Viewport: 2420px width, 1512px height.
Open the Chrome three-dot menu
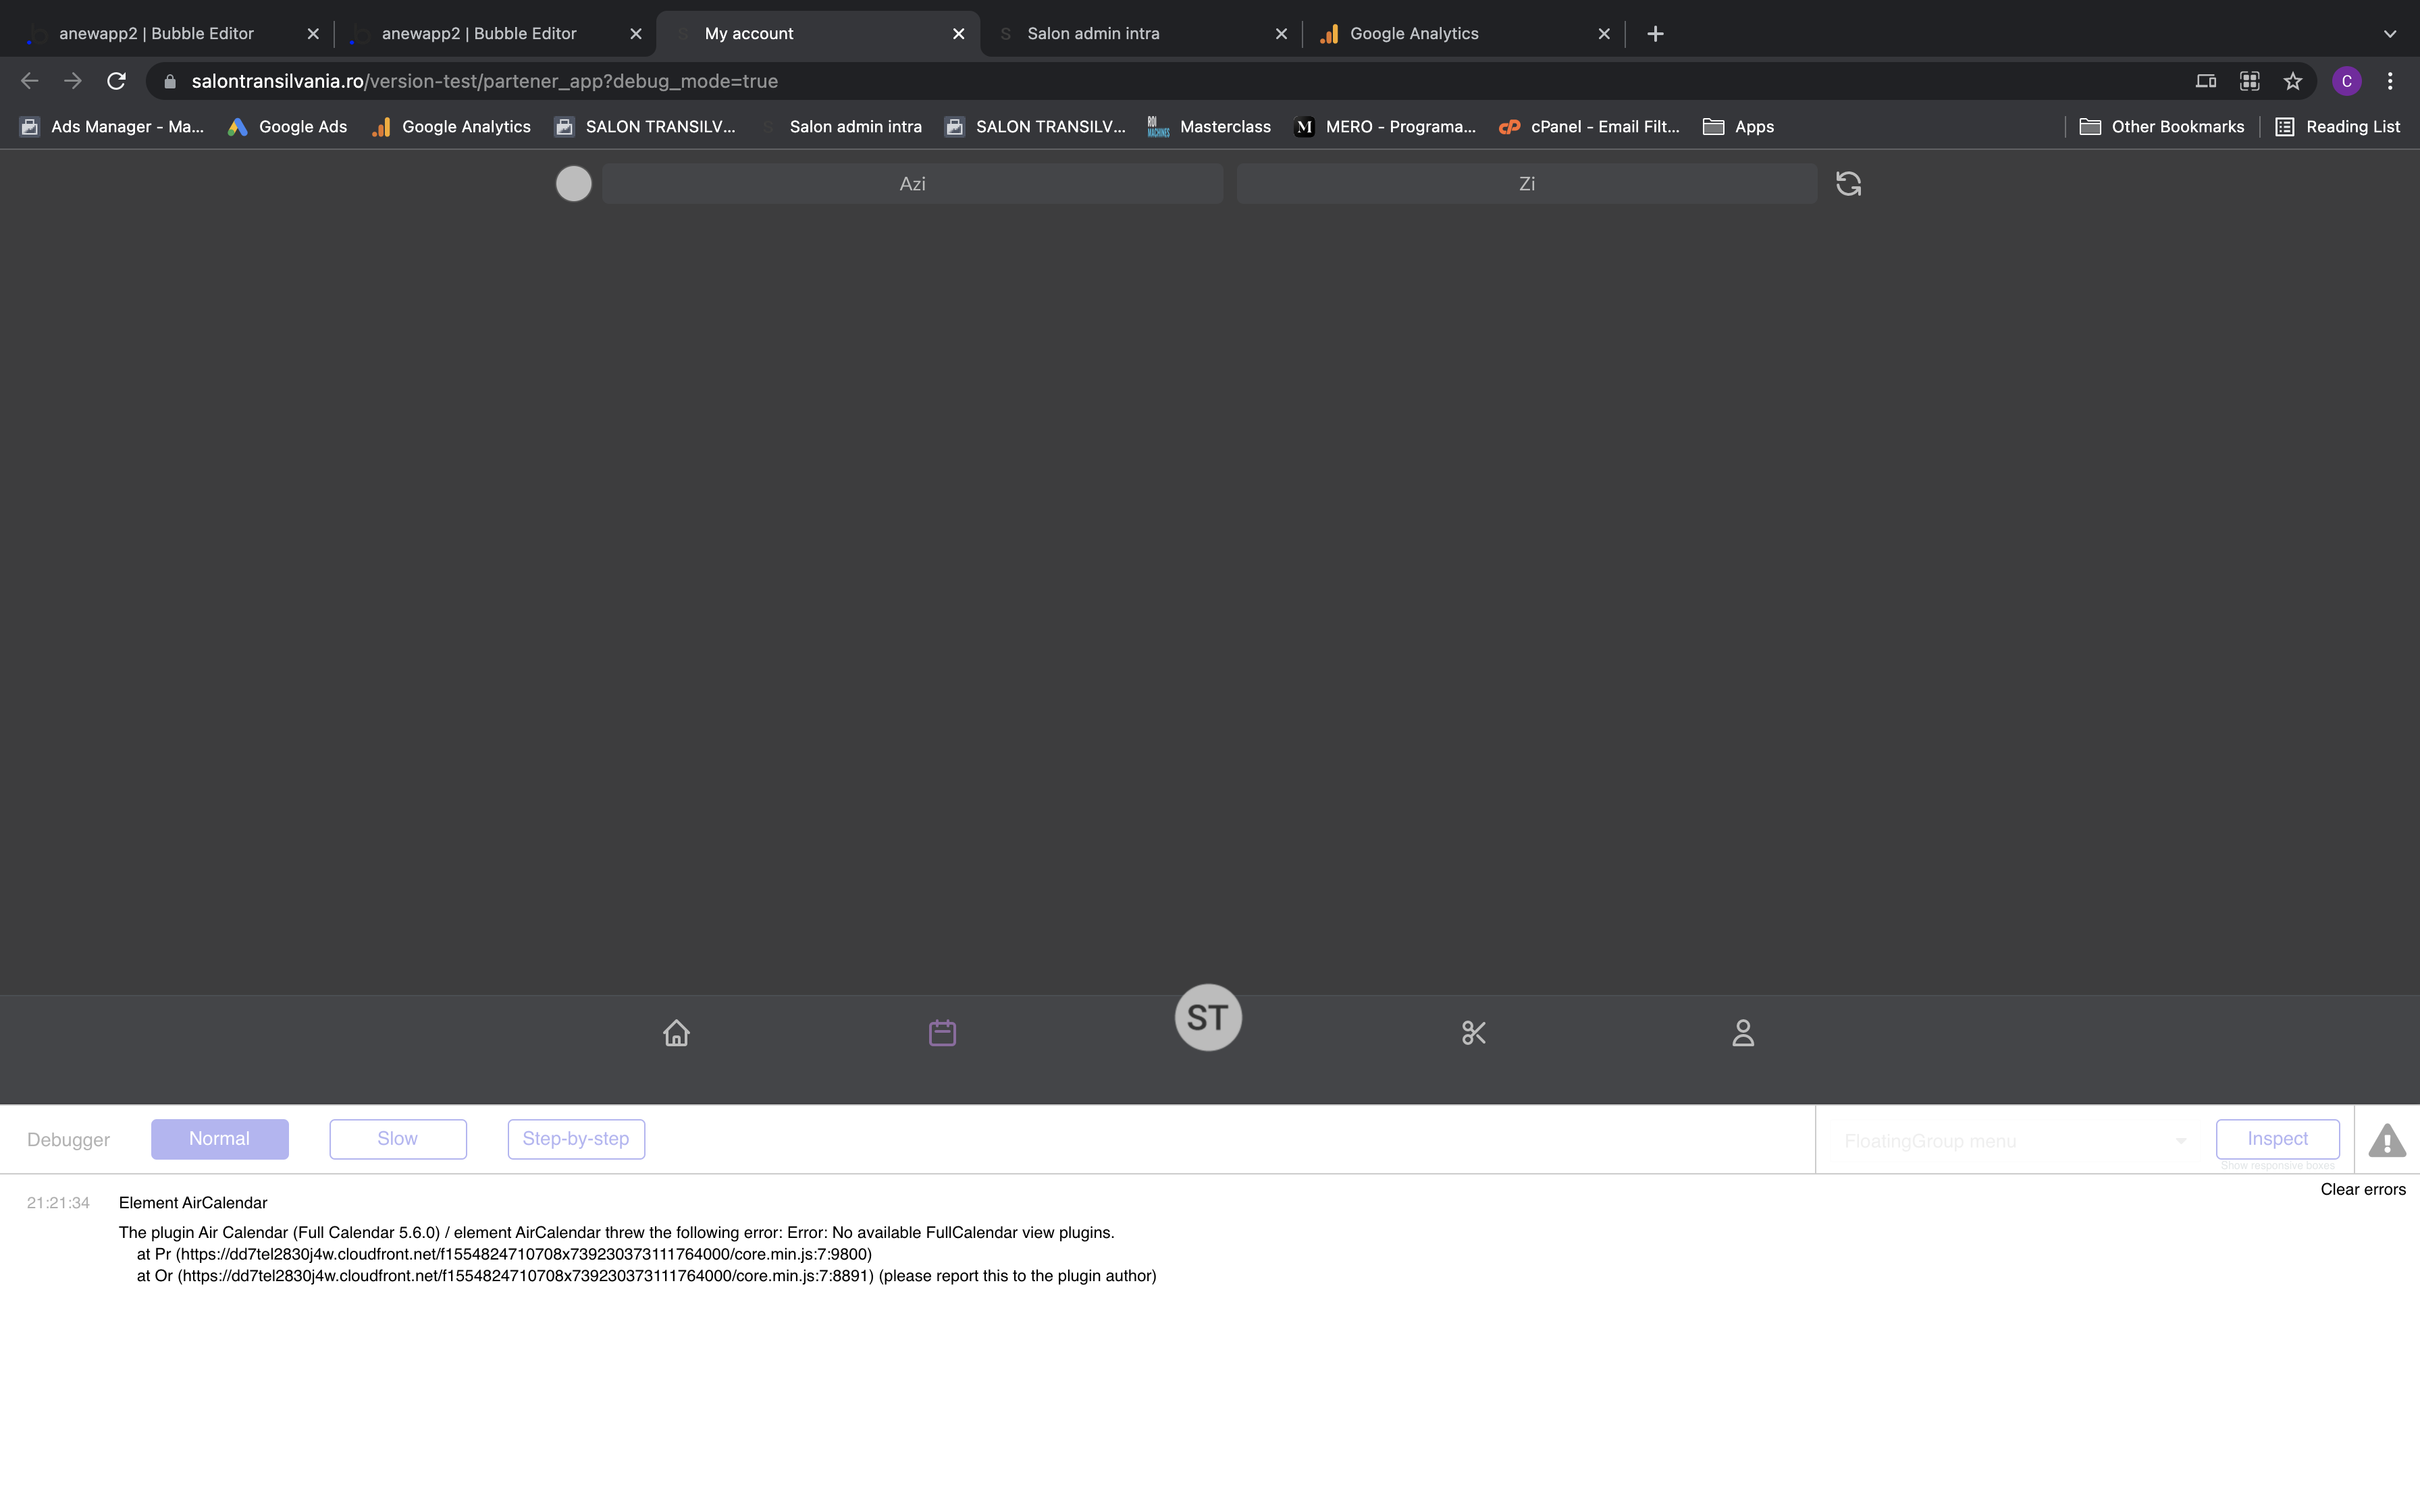coord(2390,81)
